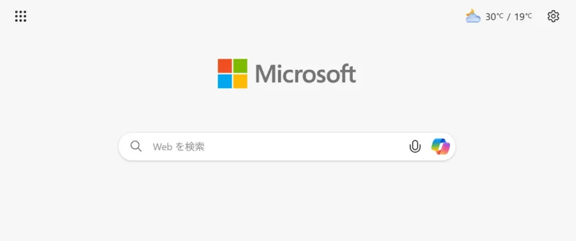Click red square of Microsoft logo
This screenshot has width=576, height=241.
coord(225,66)
